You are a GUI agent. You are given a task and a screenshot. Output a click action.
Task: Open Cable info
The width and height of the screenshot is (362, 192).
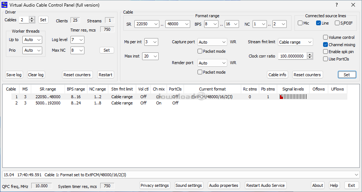277,75
